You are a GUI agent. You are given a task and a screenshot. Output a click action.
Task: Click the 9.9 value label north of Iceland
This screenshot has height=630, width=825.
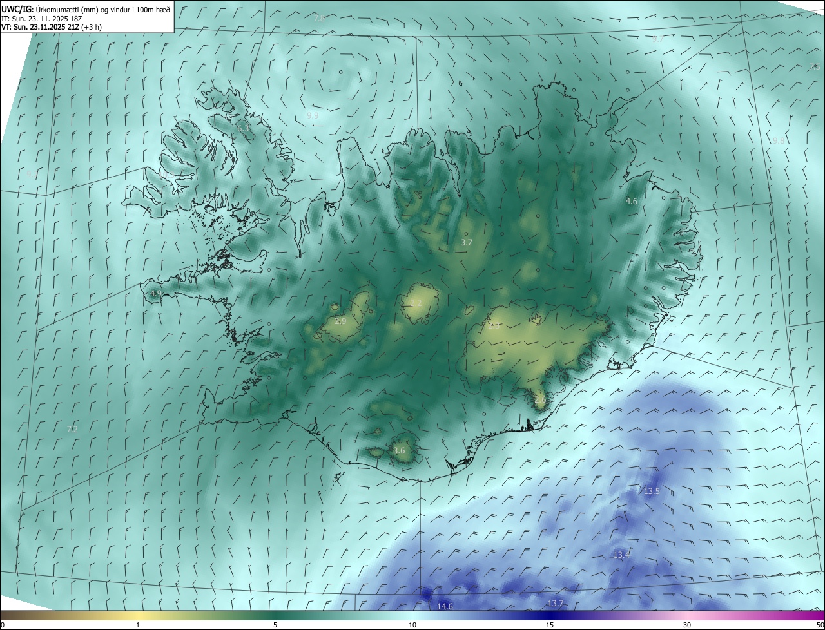pos(313,115)
